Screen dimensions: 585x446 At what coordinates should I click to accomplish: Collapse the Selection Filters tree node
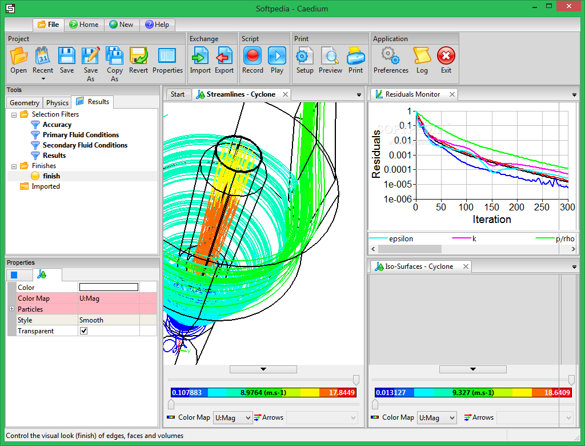[14, 114]
